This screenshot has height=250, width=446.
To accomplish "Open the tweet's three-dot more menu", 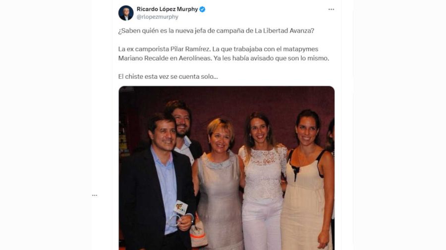I will [331, 9].
